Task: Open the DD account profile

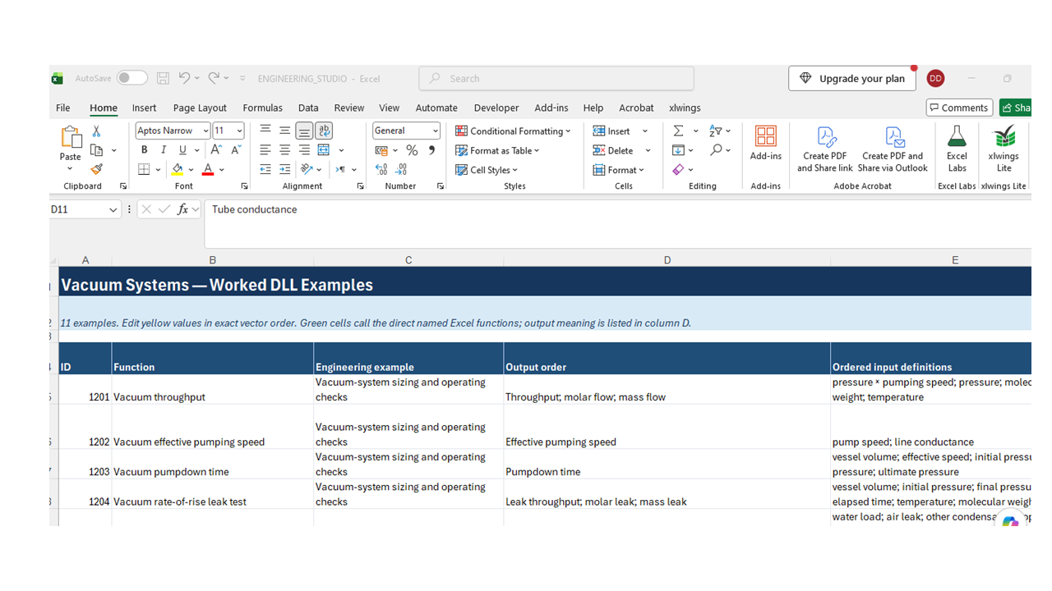Action: (935, 78)
